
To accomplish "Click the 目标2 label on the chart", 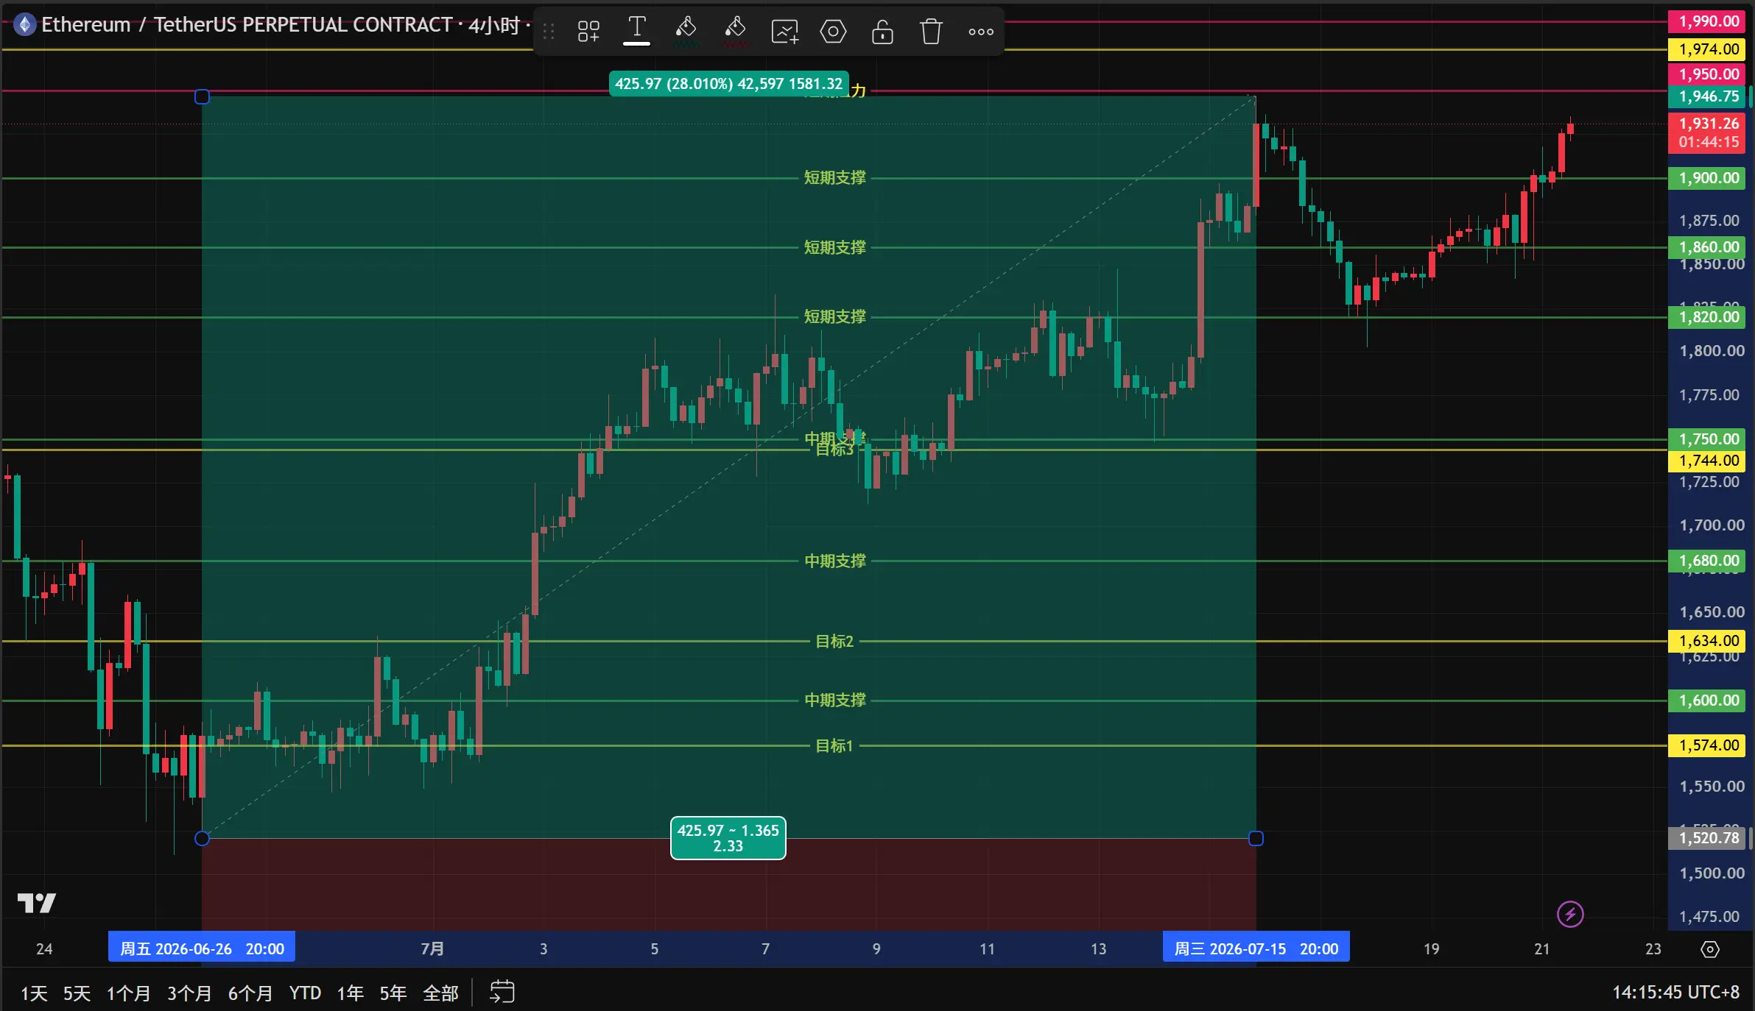I will (834, 642).
